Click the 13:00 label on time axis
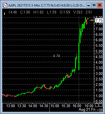The width and height of the screenshot is (105, 114). coord(11,106)
